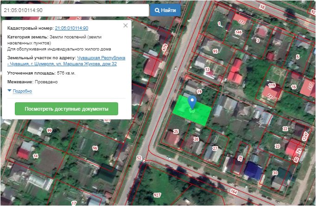The image size is (316, 206).
Task: Click the blue map pin marker
Action: [x=192, y=101]
